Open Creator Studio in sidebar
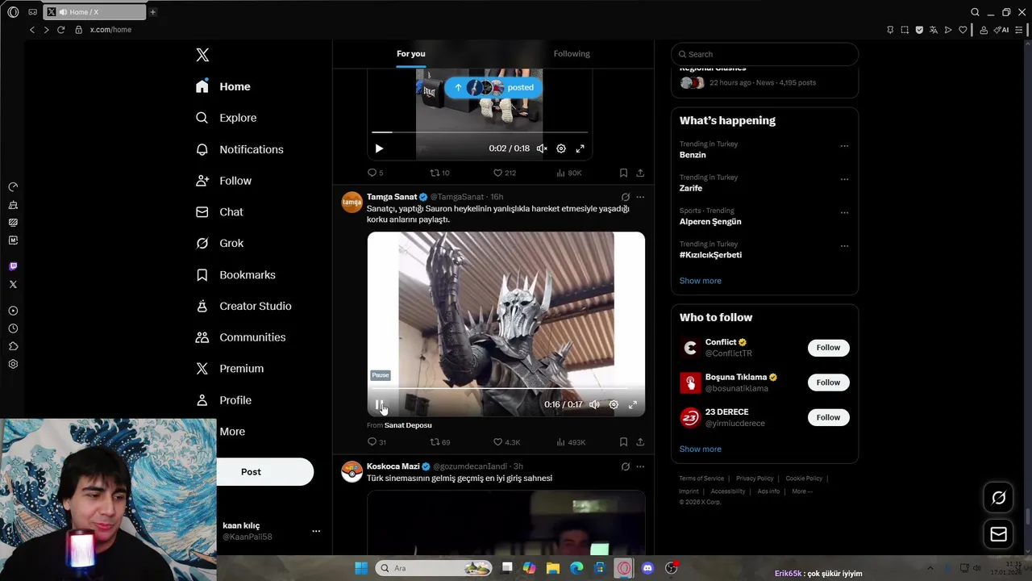Viewport: 1032px width, 581px height. (243, 306)
